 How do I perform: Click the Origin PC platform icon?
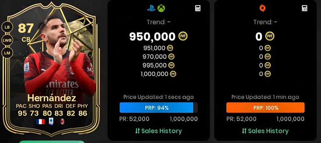click(x=262, y=8)
